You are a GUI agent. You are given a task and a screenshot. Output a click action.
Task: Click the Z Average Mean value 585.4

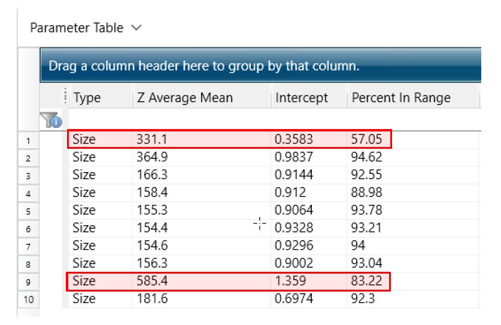pos(151,281)
